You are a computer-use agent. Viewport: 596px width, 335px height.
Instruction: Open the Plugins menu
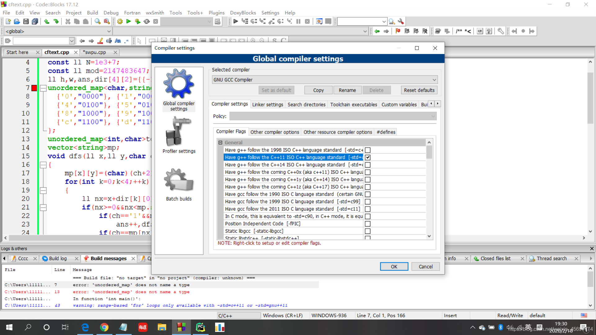[x=216, y=13]
